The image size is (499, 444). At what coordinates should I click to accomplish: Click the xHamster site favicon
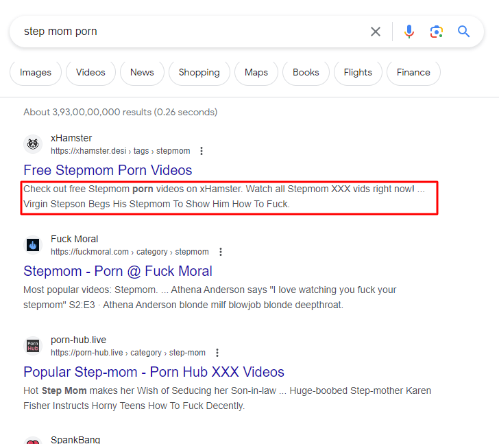[33, 144]
